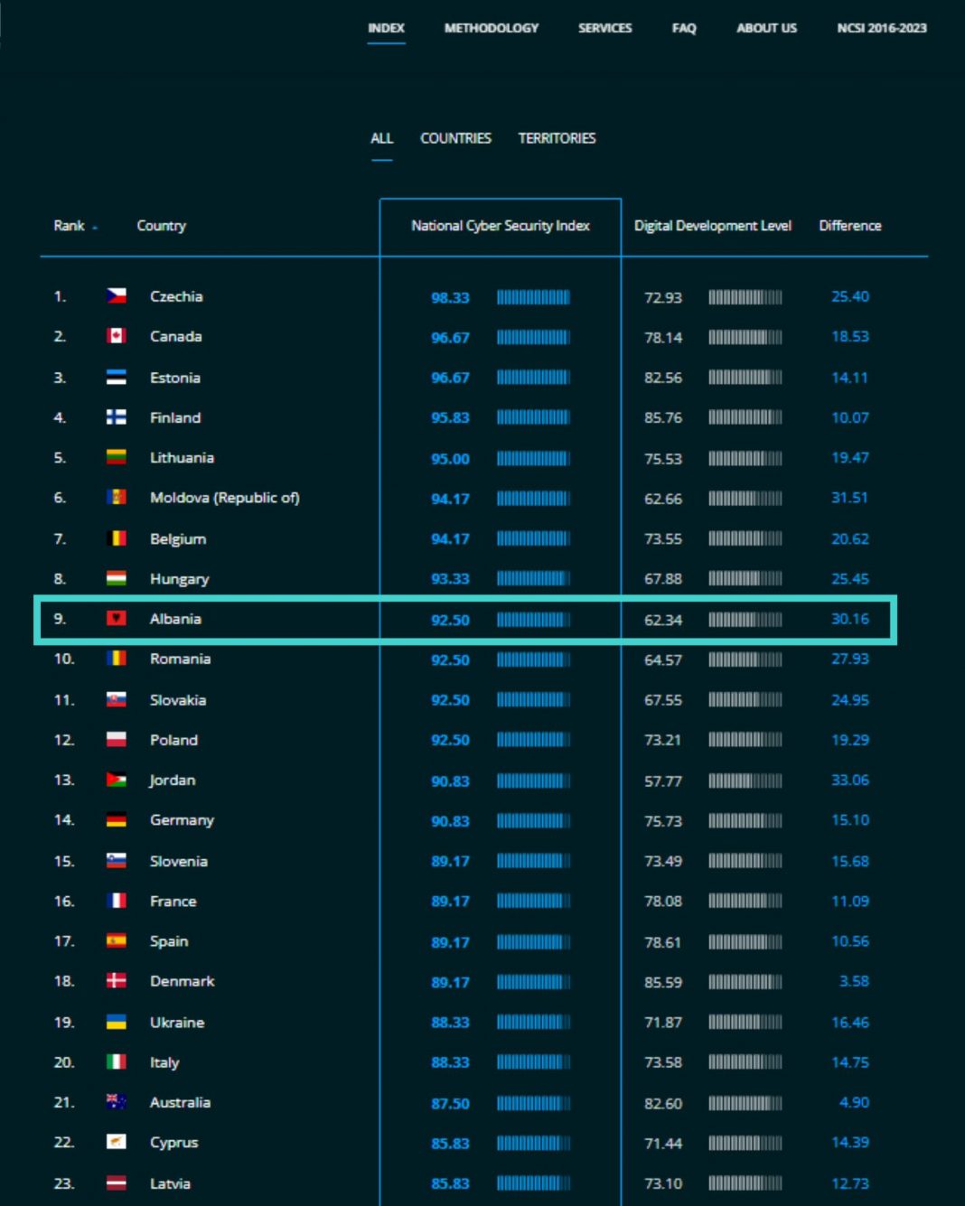Click the Denmark flag icon
Screen dimensions: 965x1206
point(116,981)
